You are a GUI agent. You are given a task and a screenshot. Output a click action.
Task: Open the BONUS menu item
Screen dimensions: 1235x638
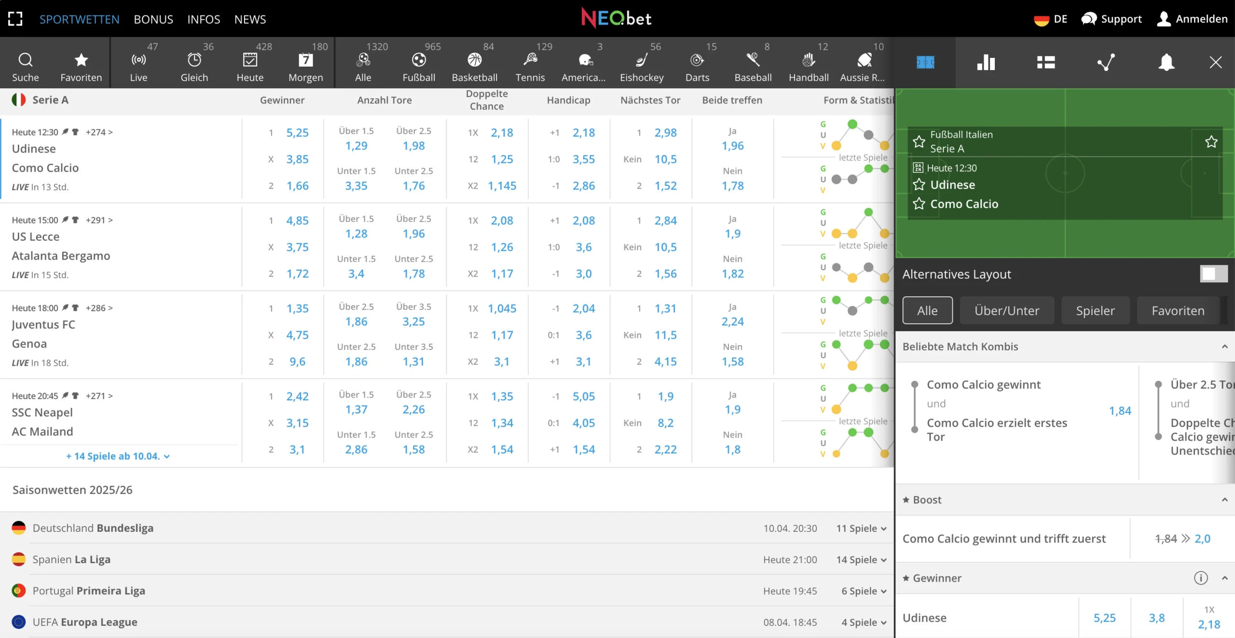click(x=153, y=19)
